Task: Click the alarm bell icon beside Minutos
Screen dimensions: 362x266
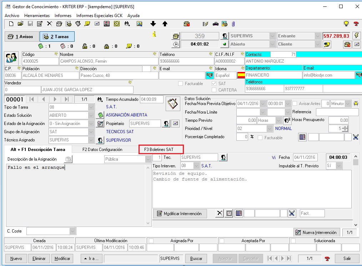Action: coord(356,104)
